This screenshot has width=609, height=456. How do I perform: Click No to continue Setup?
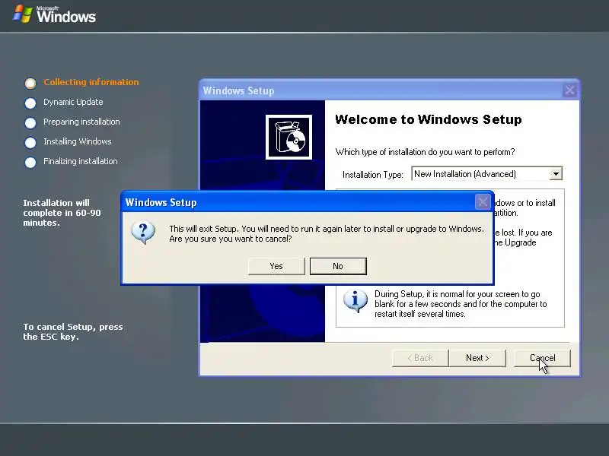[338, 266]
